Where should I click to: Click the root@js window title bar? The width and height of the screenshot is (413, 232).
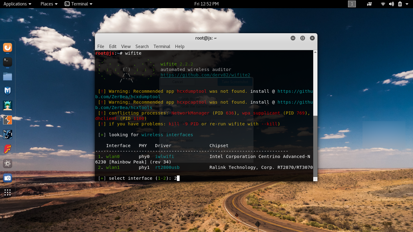click(x=206, y=38)
